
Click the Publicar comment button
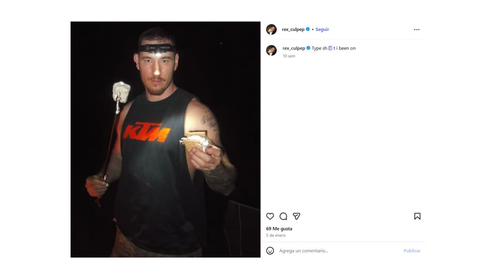coord(412,251)
